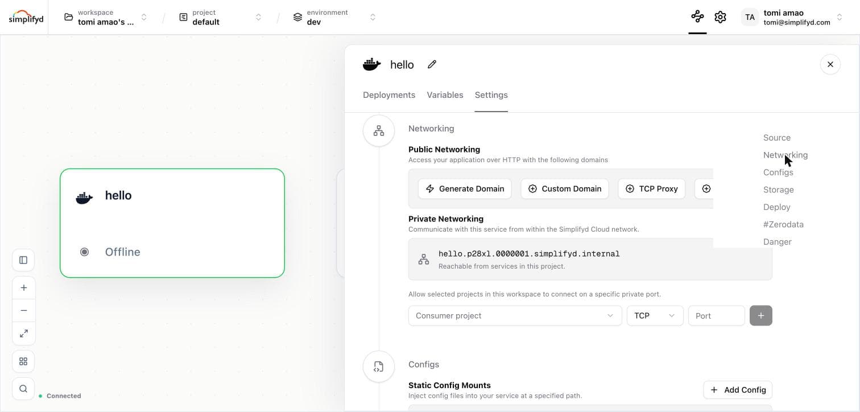Open settings gear in top bar
The height and width of the screenshot is (412, 860).
pyautogui.click(x=721, y=17)
